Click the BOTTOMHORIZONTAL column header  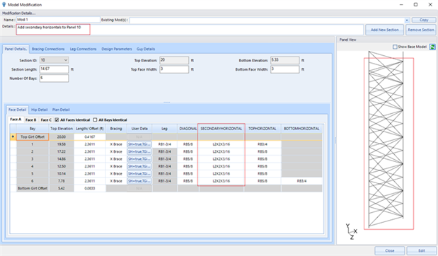pos(301,129)
